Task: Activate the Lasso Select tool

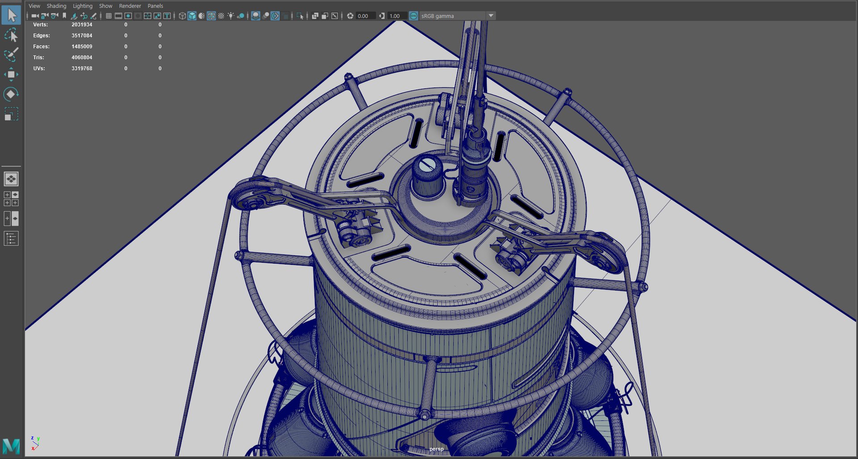Action: coord(11,35)
